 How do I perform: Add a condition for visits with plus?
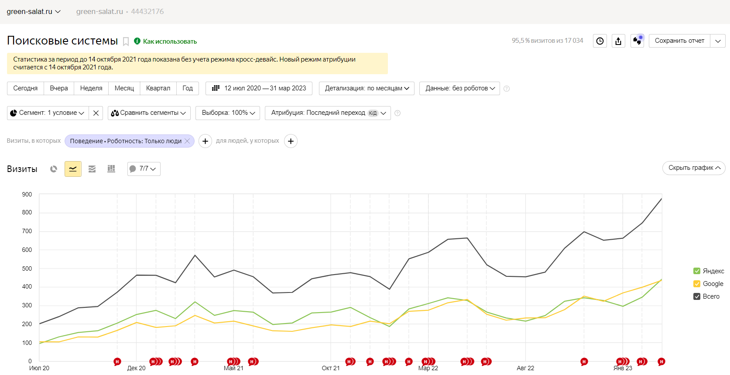coord(205,141)
